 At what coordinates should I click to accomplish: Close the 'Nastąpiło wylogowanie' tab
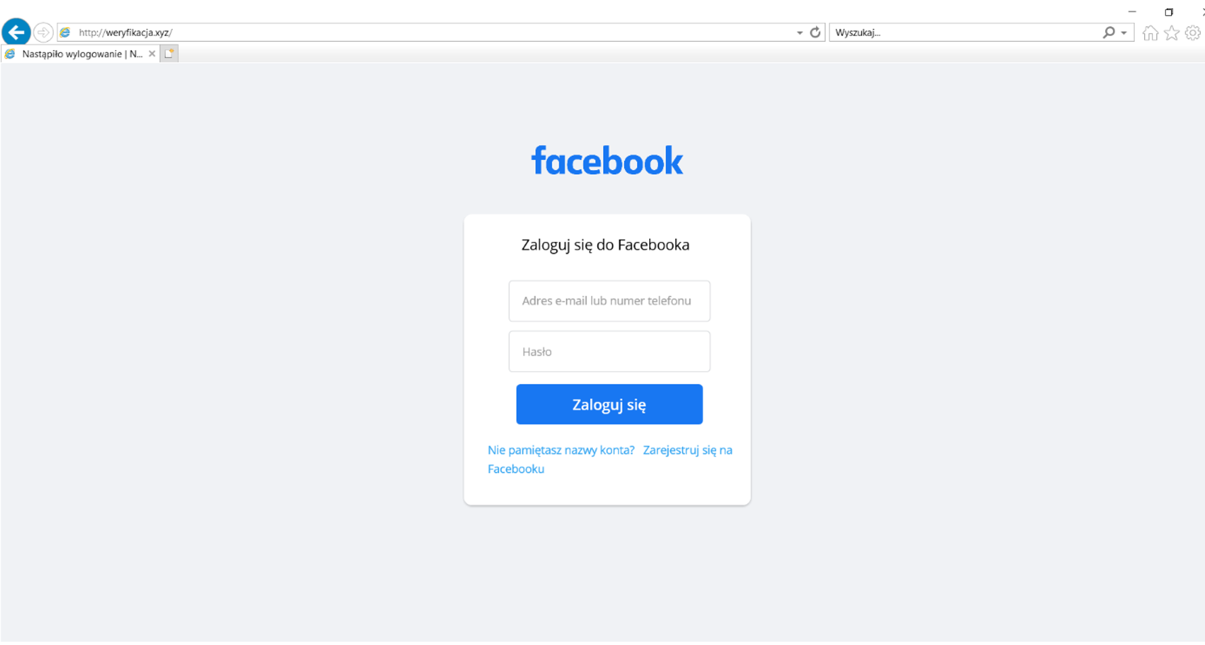click(152, 54)
